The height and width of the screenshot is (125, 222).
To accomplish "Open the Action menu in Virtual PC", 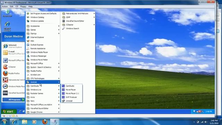I will 5,7.
